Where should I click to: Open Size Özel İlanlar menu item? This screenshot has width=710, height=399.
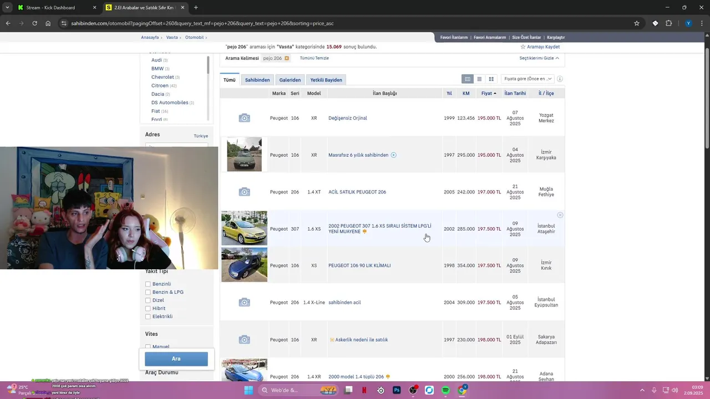point(526,37)
